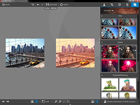Zoom out with the minus magnifier
Image resolution: width=140 pixels, height=105 pixels.
click(56, 101)
